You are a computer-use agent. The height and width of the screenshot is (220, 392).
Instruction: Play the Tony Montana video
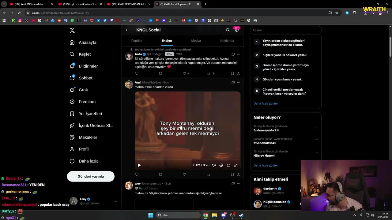click(x=139, y=165)
